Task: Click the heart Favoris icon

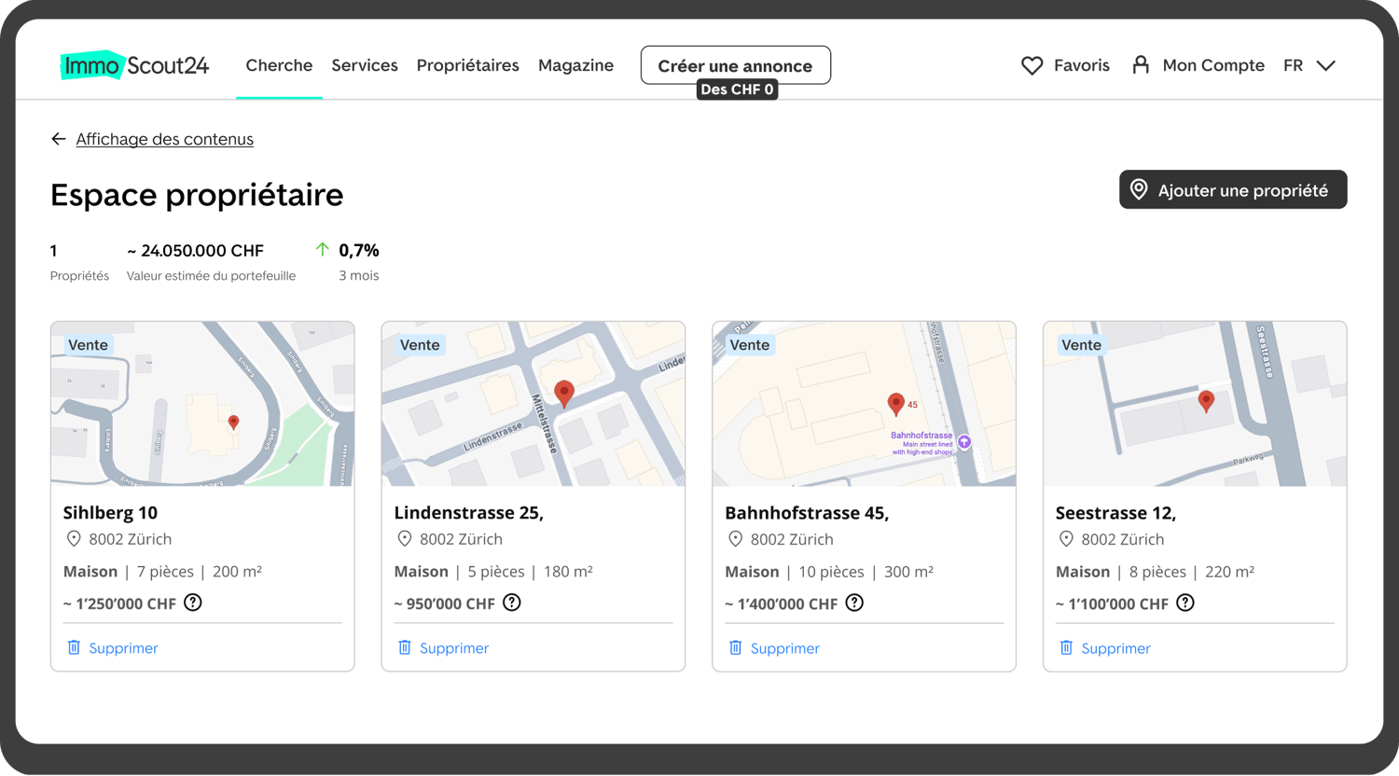Action: [x=1032, y=65]
